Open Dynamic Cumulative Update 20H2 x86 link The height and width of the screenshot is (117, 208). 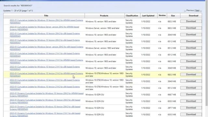click(x=45, y=108)
